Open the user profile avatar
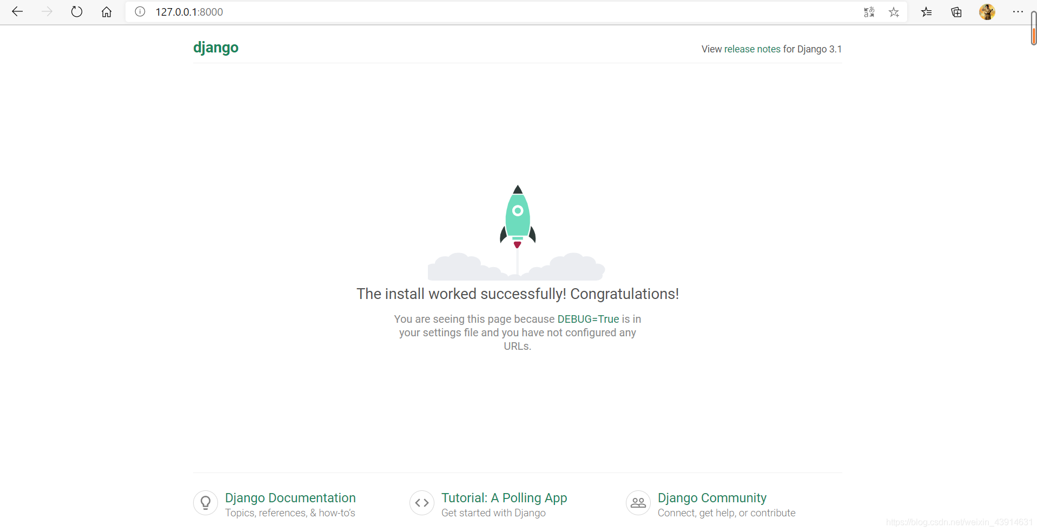The width and height of the screenshot is (1037, 532). click(x=987, y=12)
